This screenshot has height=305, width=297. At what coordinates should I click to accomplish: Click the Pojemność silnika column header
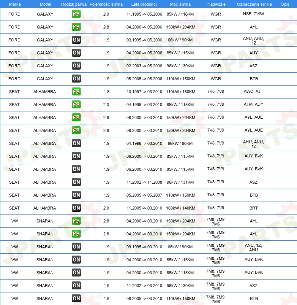[x=106, y=4]
